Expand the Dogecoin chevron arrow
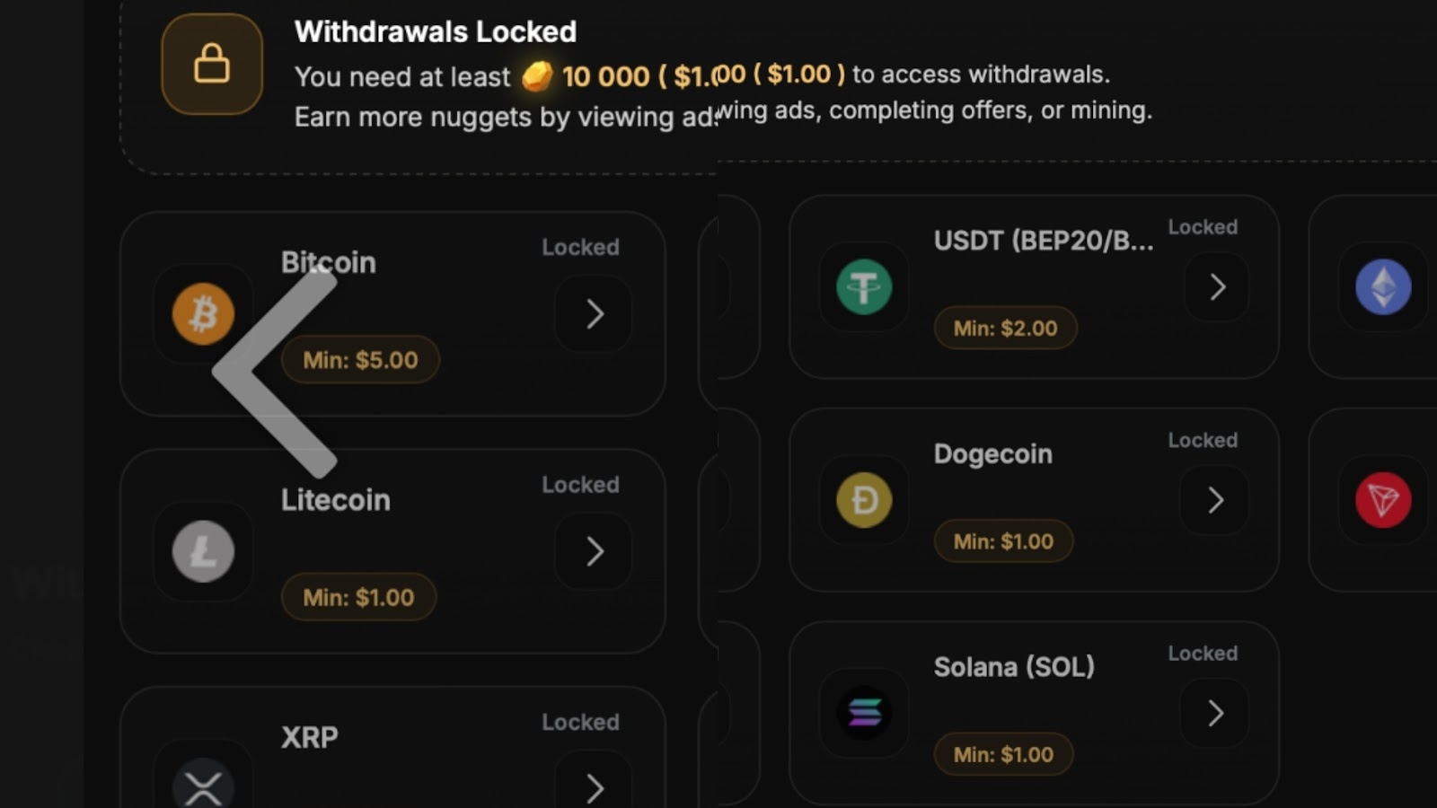The height and width of the screenshot is (808, 1437). (1215, 500)
